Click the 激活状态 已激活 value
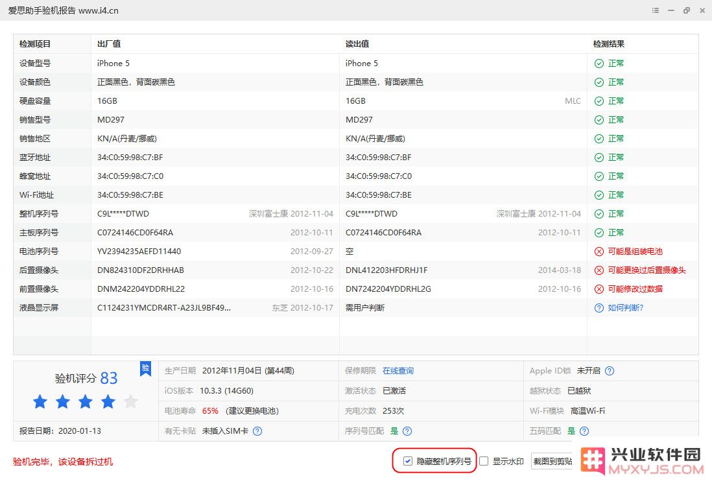This screenshot has height=485, width=712. click(x=394, y=391)
